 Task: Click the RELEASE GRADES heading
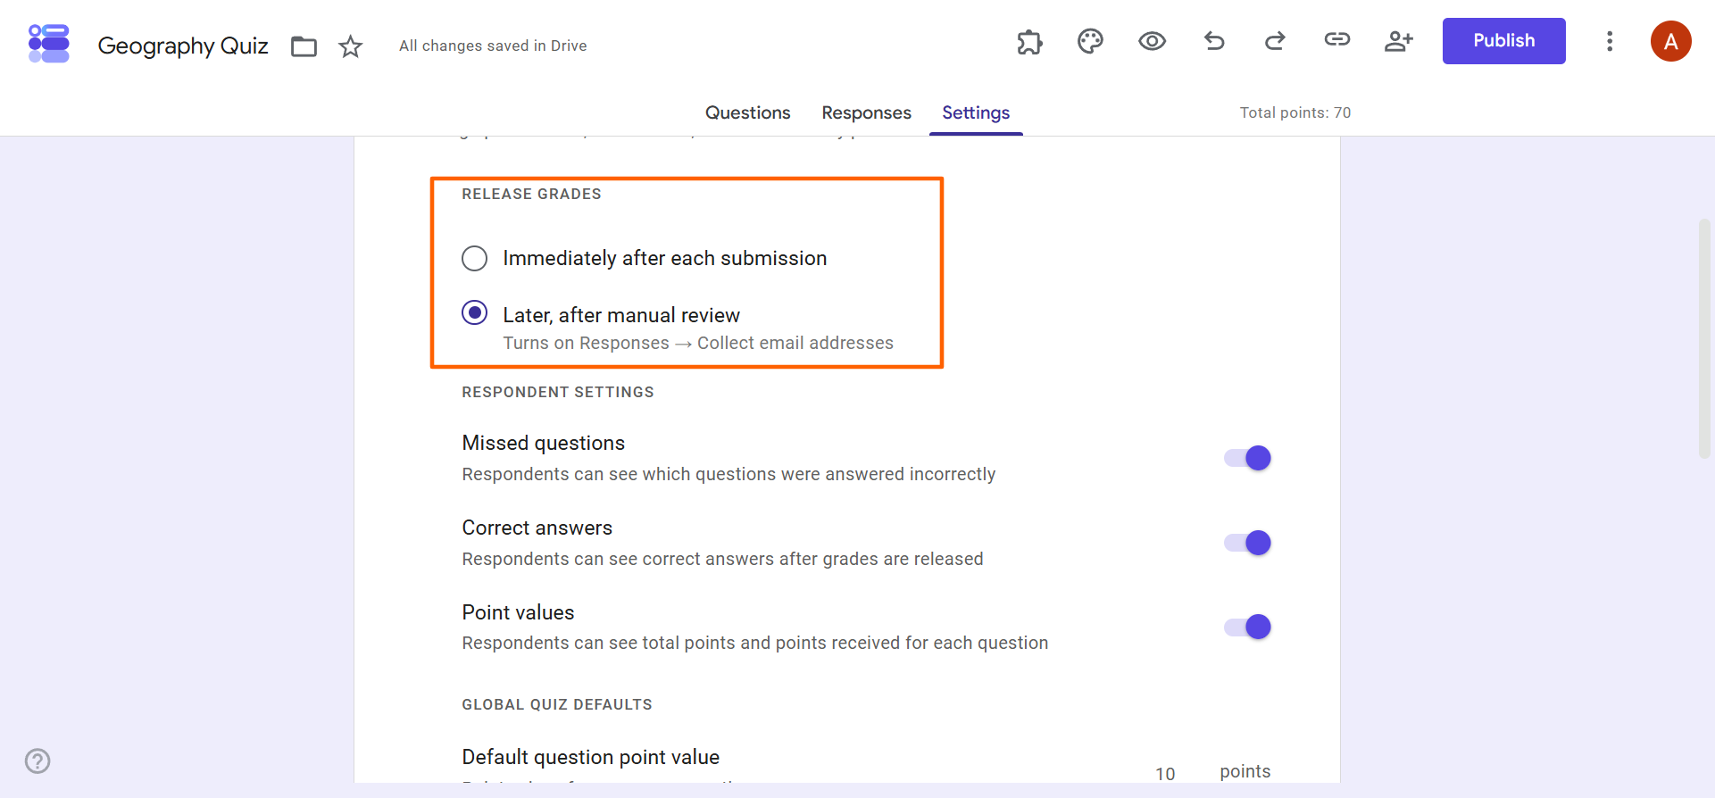[x=531, y=194]
